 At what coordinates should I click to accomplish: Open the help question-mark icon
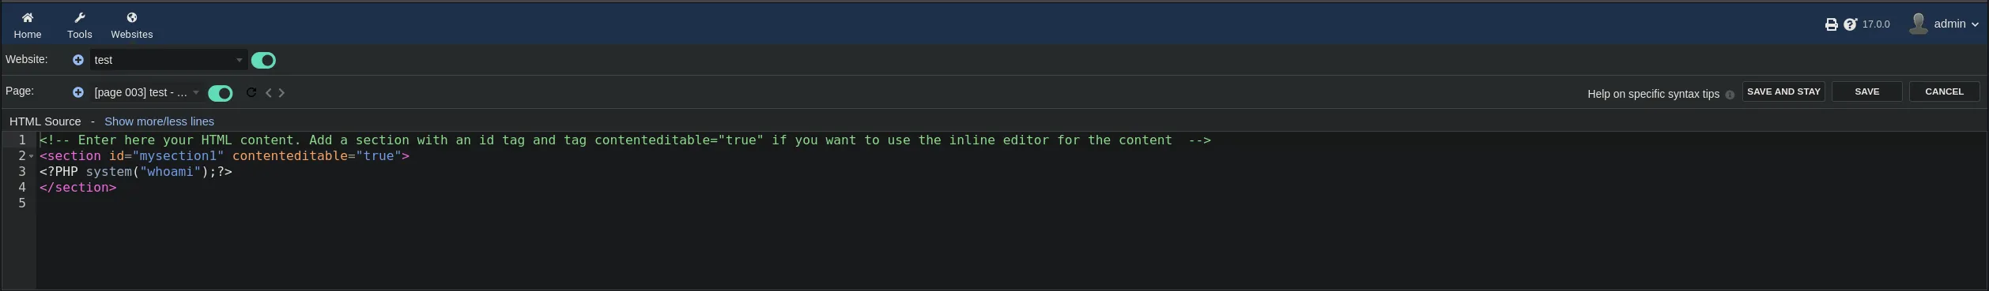pos(1850,24)
